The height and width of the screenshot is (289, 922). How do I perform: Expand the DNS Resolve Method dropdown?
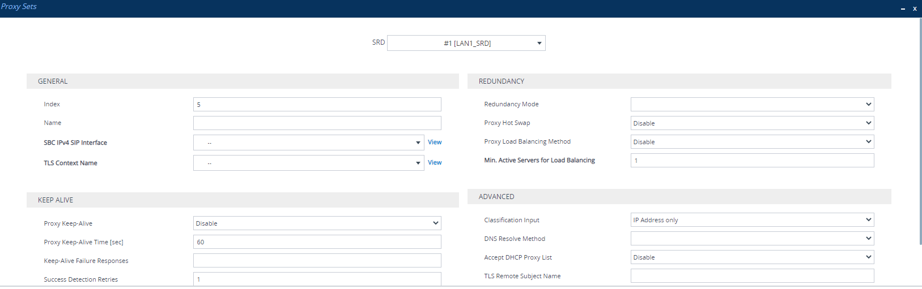[752, 239]
